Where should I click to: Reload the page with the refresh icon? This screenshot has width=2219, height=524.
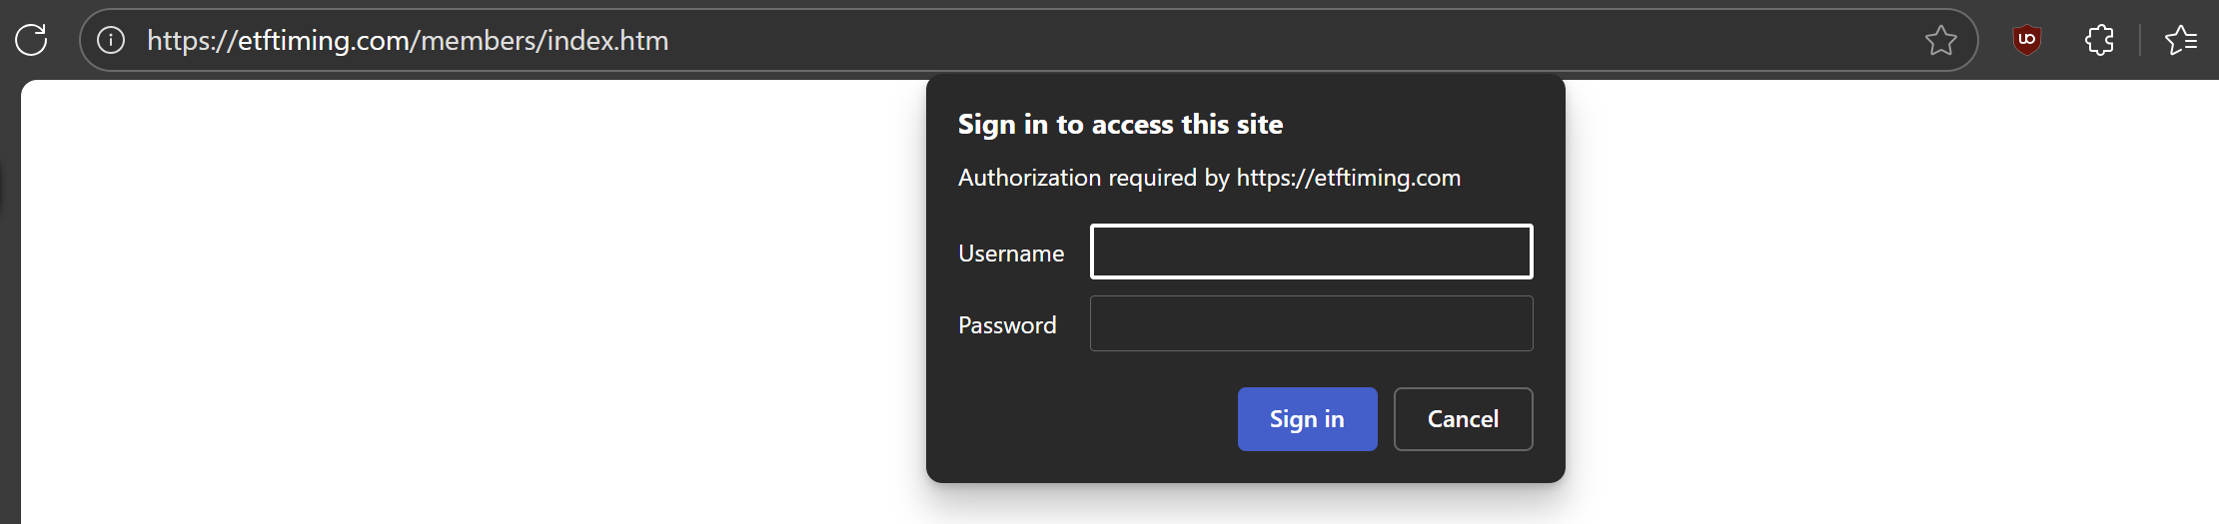tap(31, 40)
